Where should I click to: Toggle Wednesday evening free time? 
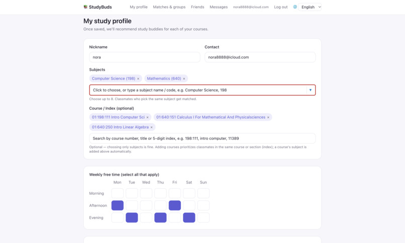[x=146, y=218]
